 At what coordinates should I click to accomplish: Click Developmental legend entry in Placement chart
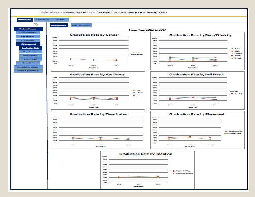click(x=233, y=131)
